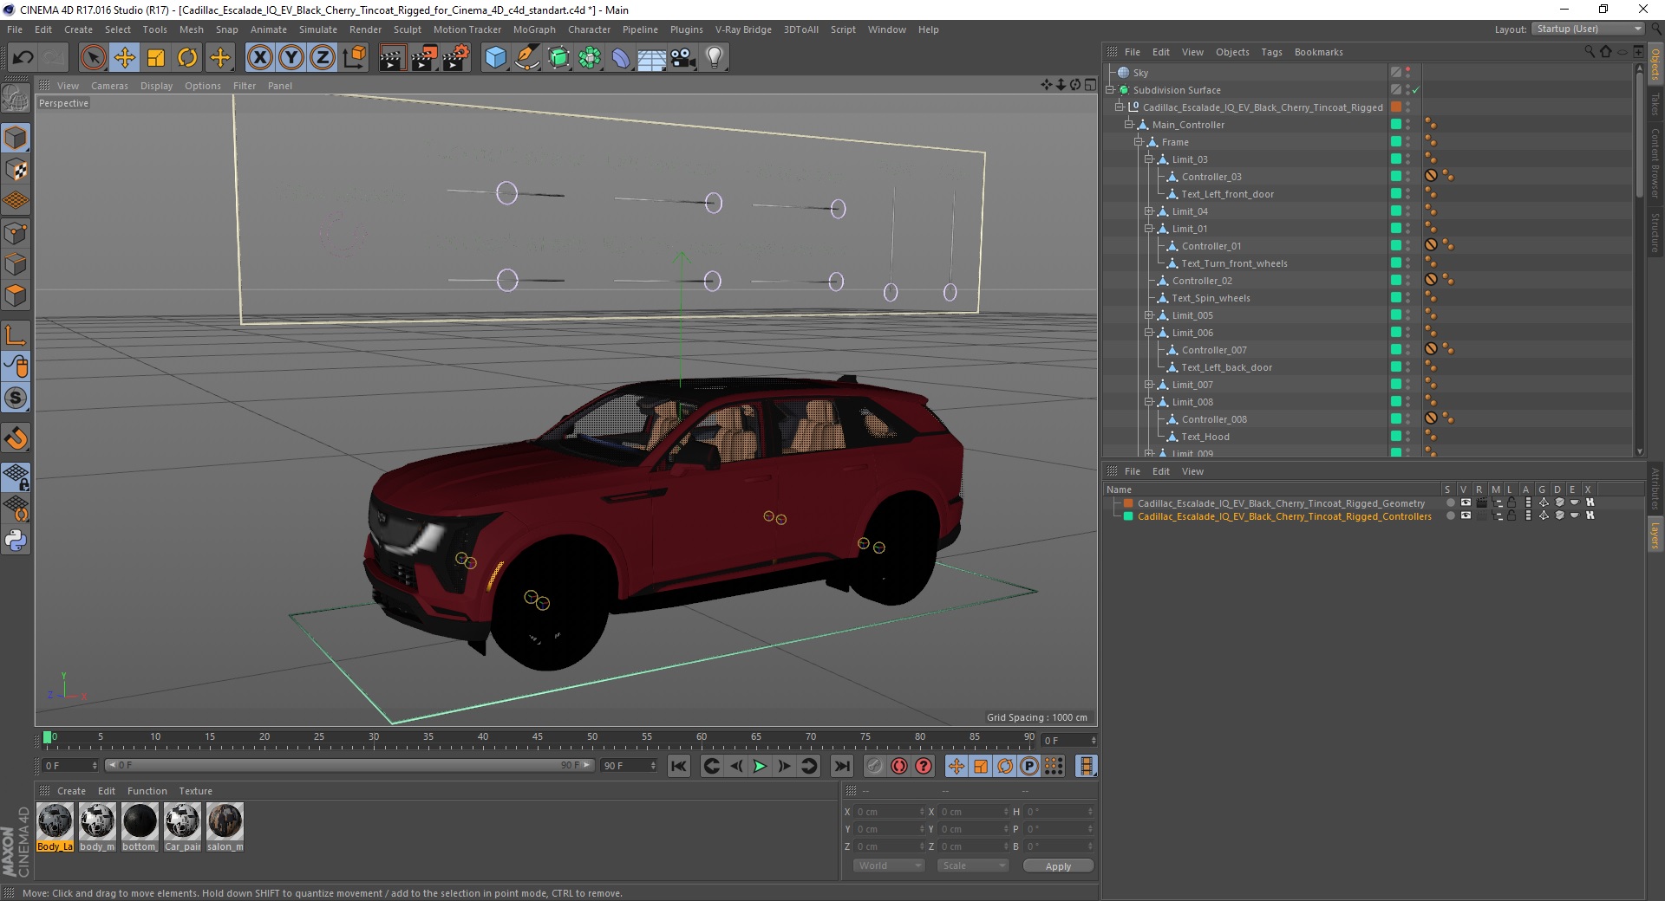Click the Apply button

pos(1058,865)
